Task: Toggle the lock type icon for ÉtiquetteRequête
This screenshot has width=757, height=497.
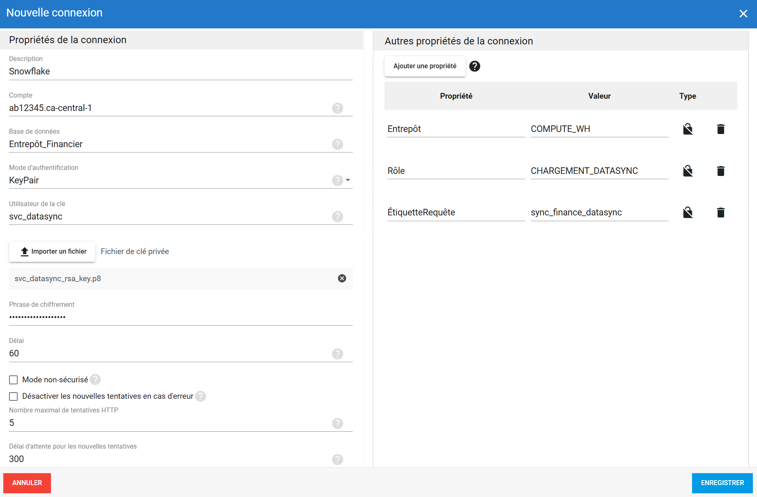Action: click(688, 213)
